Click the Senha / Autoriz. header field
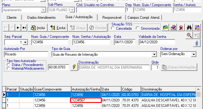Viewport: 203px width, 109px height. point(187,10)
